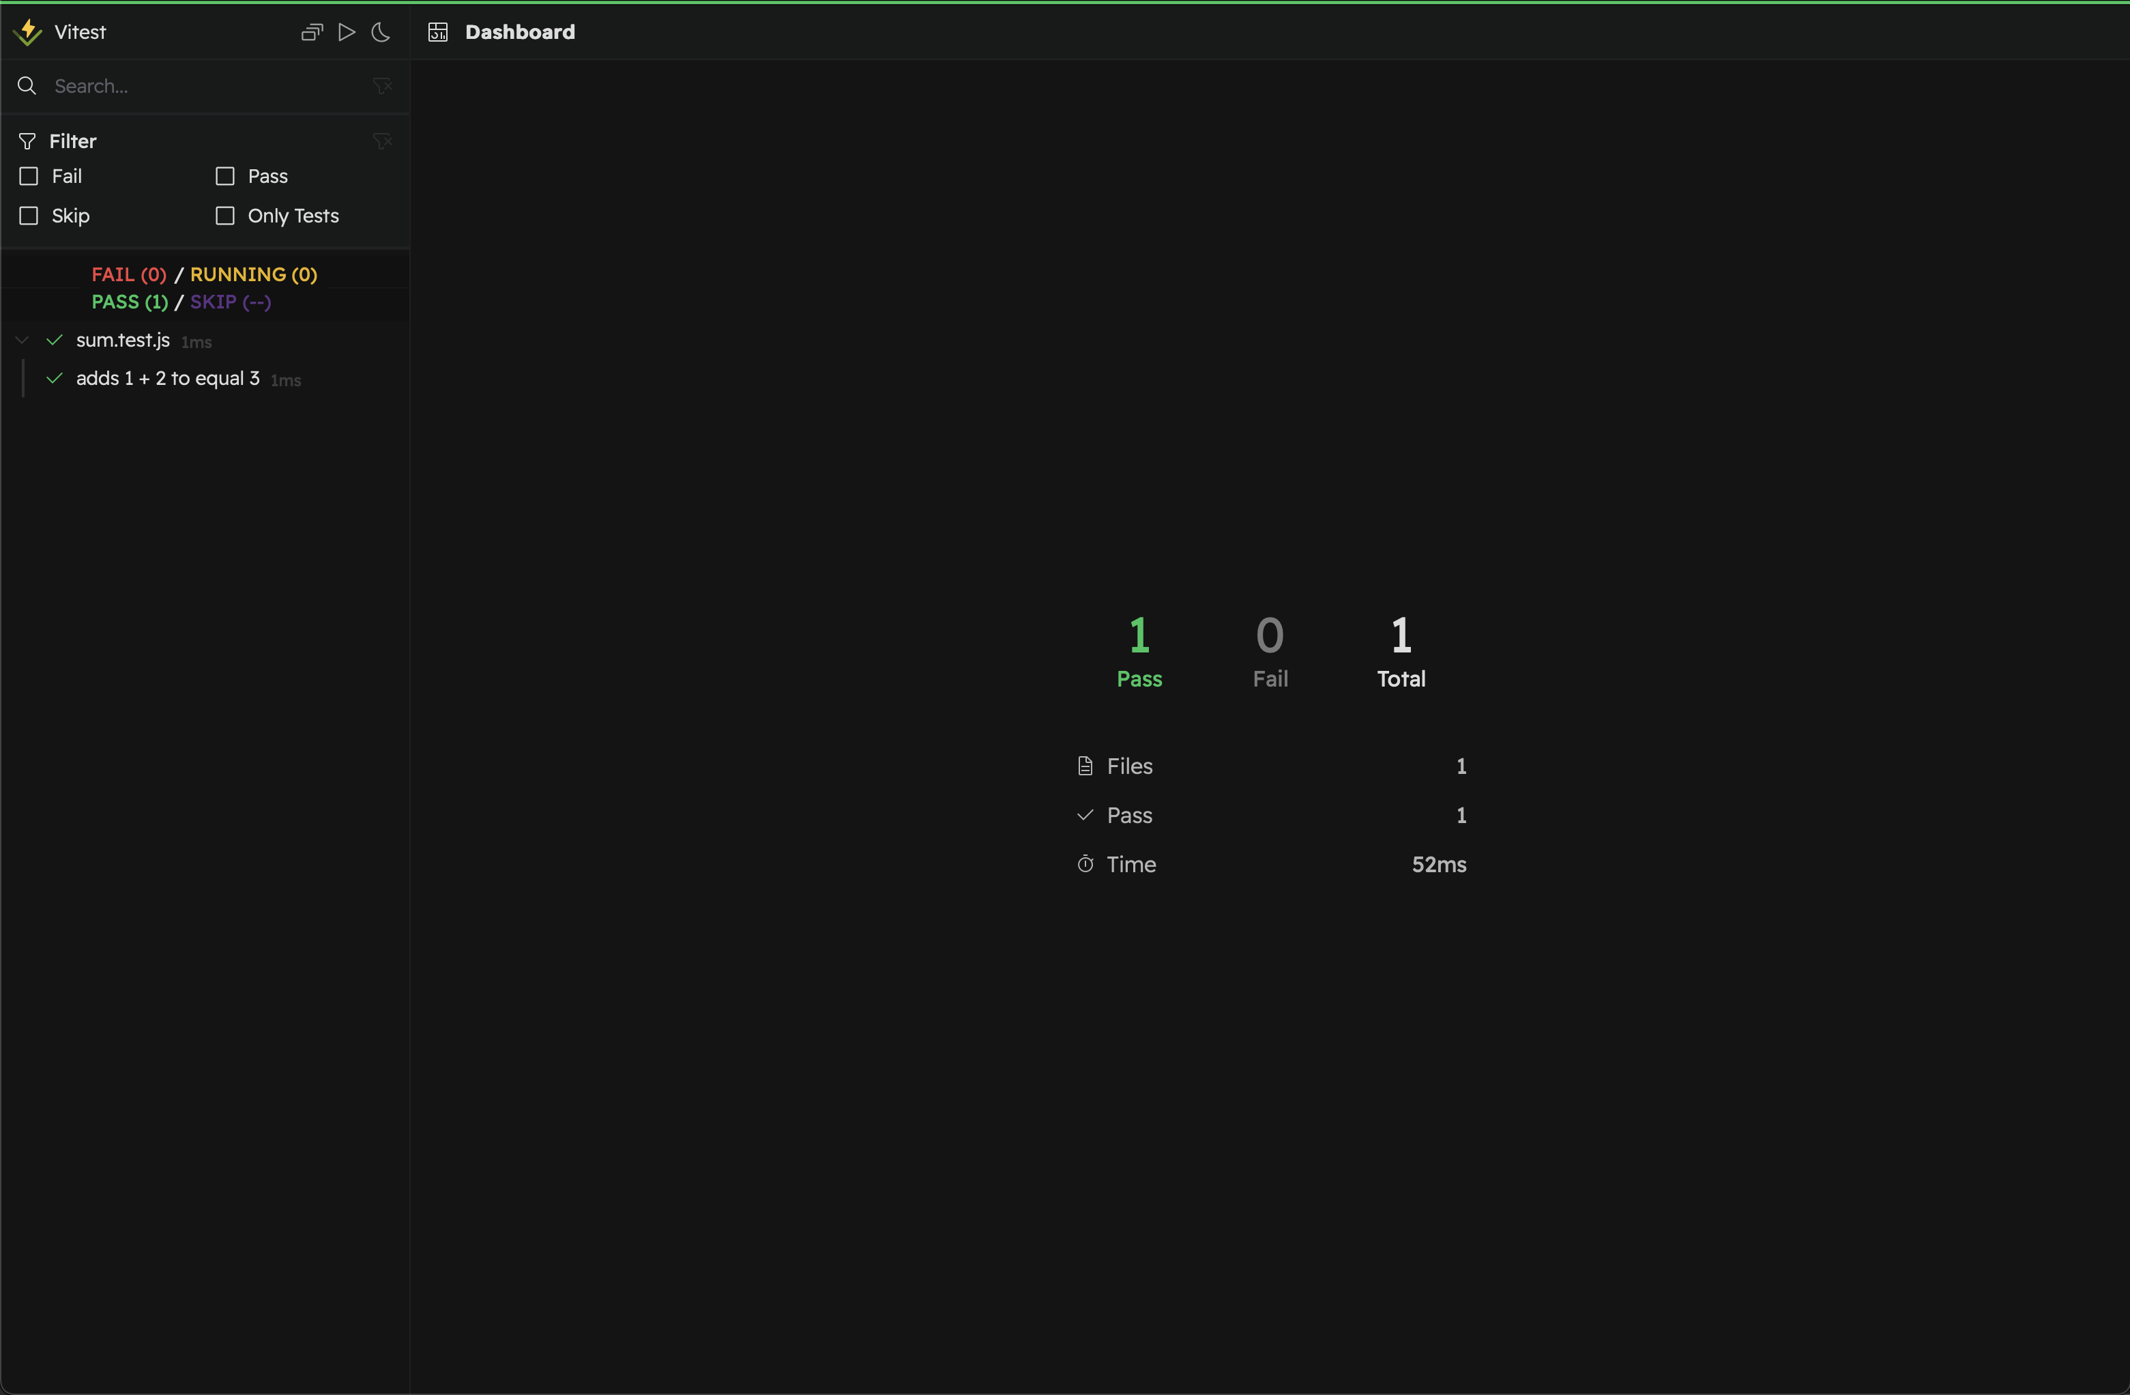Enable the Pass filter checkbox
Image resolution: width=2130 pixels, height=1395 pixels.
point(226,176)
